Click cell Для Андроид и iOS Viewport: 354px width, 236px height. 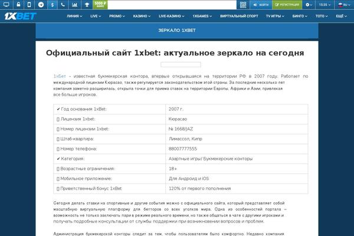pos(237,179)
